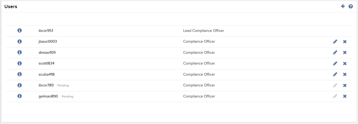Viewport: 358px width, 124px height.
Task: Remove pending user gelman890
Action: (x=345, y=96)
